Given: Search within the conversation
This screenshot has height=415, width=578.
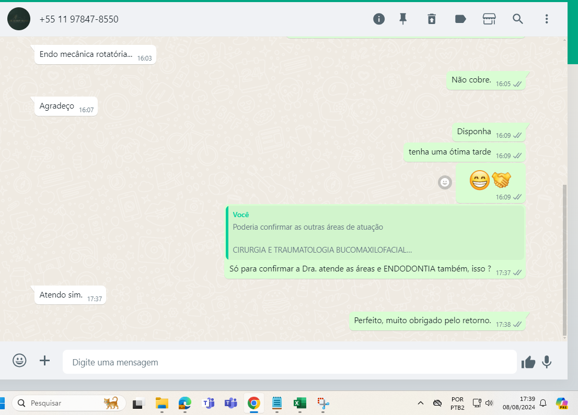Looking at the screenshot, I should [x=518, y=19].
